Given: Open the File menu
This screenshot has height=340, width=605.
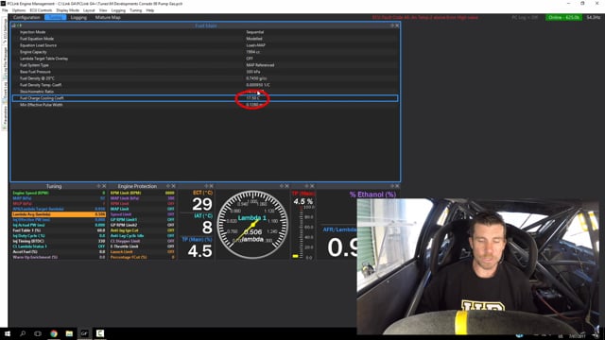Looking at the screenshot, I should pos(5,10).
